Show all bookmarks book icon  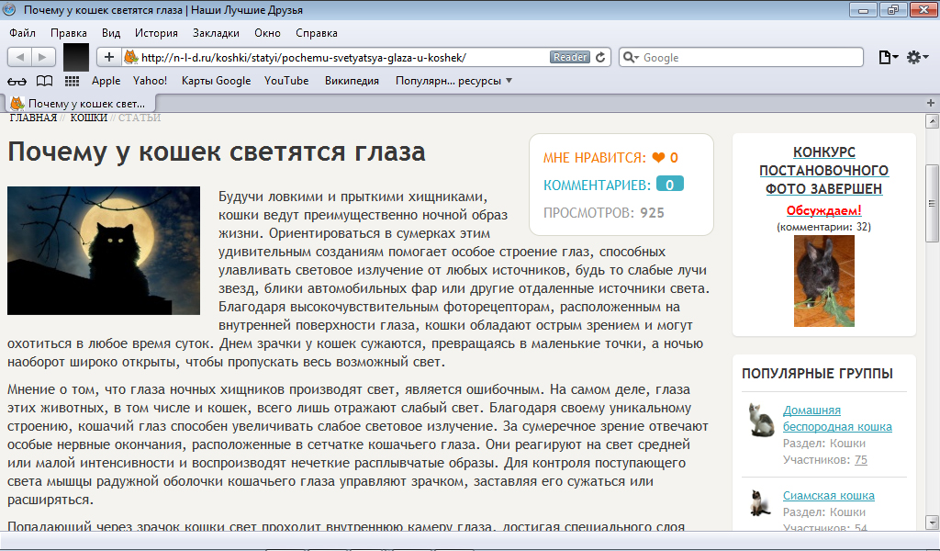point(44,81)
